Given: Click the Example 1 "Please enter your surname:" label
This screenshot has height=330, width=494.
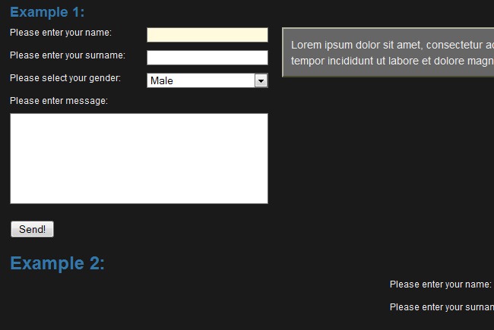Looking at the screenshot, I should pyautogui.click(x=68, y=55).
